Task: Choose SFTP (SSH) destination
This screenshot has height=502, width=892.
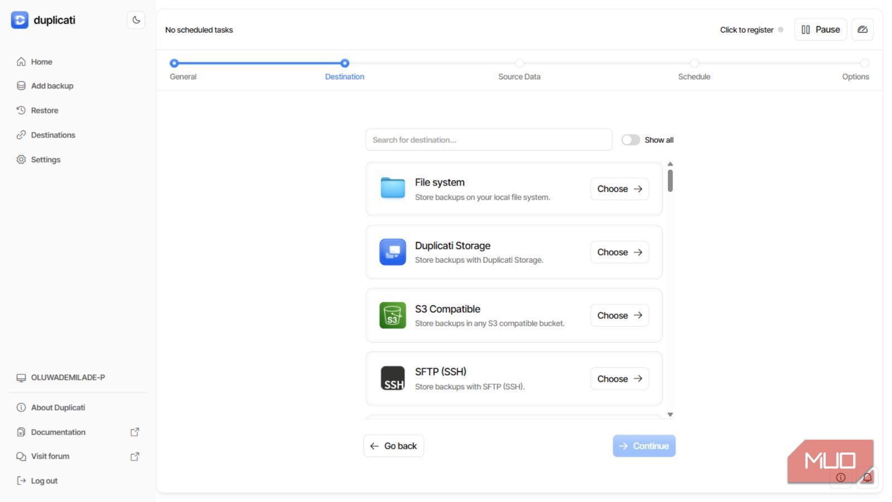Action: click(619, 379)
